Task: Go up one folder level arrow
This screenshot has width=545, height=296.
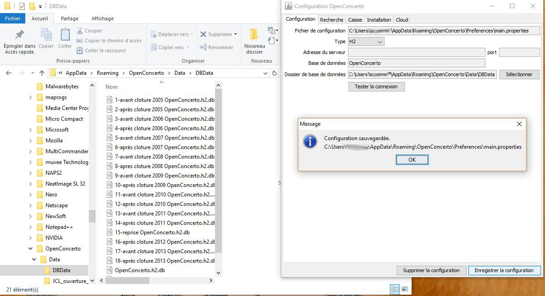Action: coord(42,73)
